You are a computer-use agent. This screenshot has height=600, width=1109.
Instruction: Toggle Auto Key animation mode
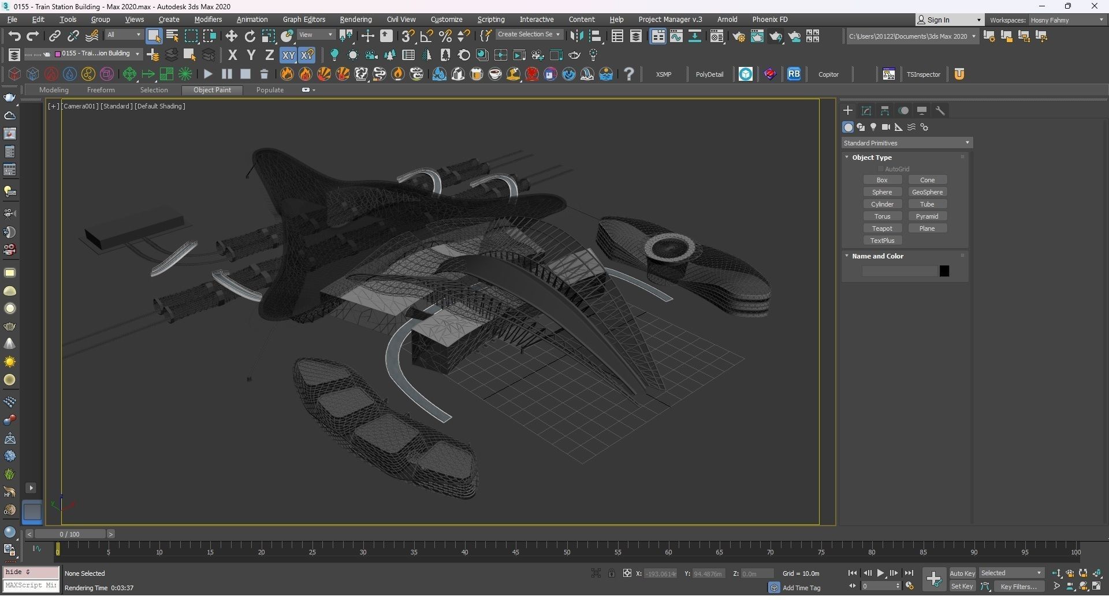tap(962, 573)
